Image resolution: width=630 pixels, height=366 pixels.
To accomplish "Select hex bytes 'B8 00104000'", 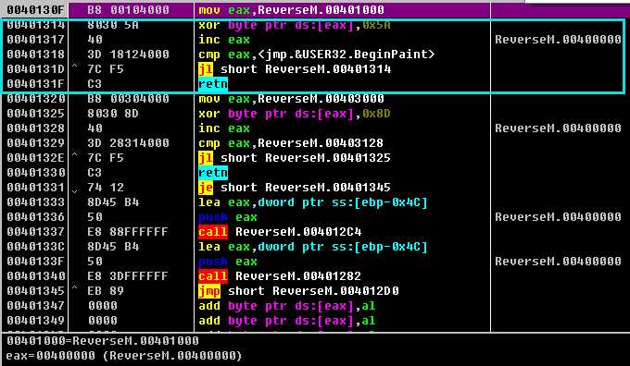I will (128, 10).
